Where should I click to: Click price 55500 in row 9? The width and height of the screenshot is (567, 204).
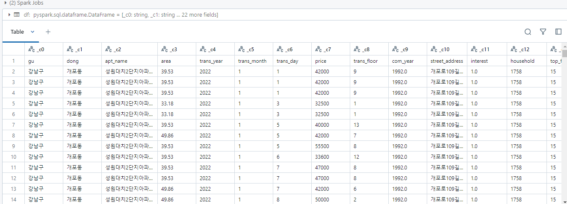coord(331,146)
